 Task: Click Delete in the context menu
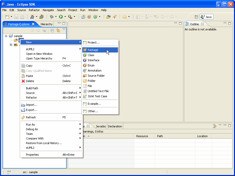tap(51, 81)
